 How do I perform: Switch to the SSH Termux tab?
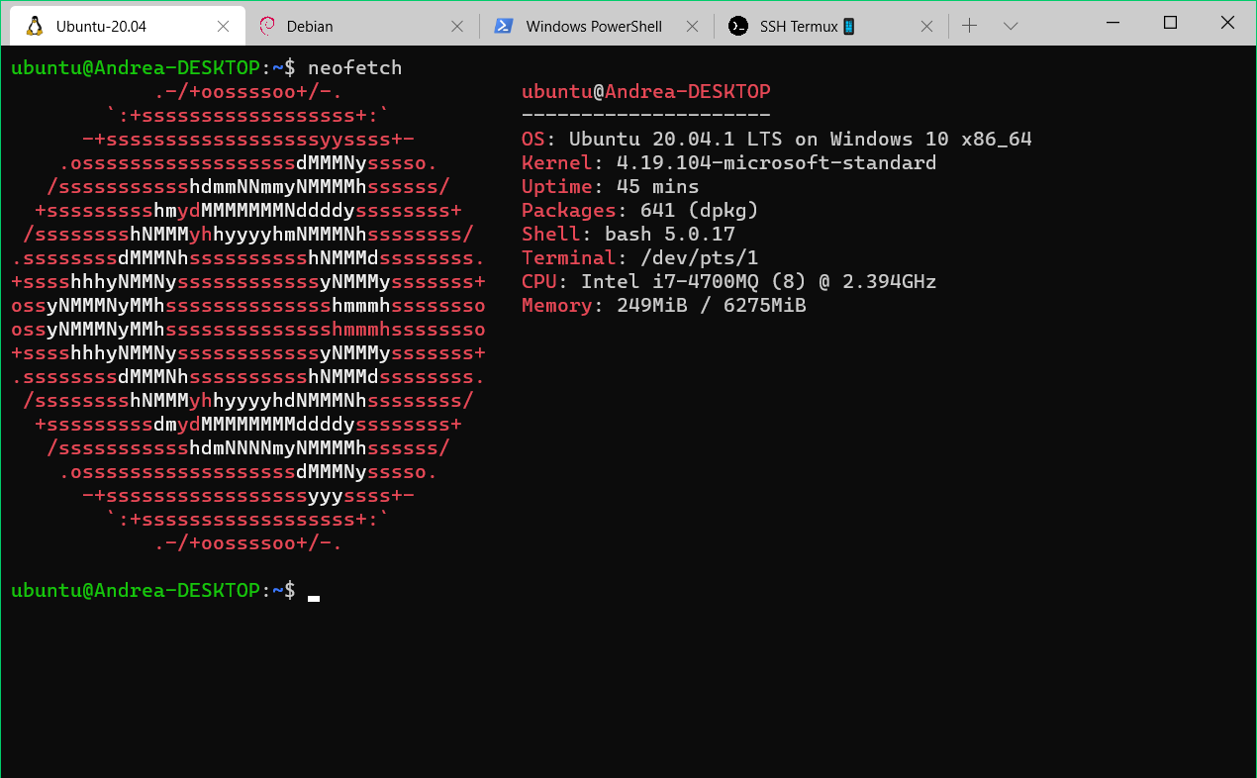click(x=830, y=27)
